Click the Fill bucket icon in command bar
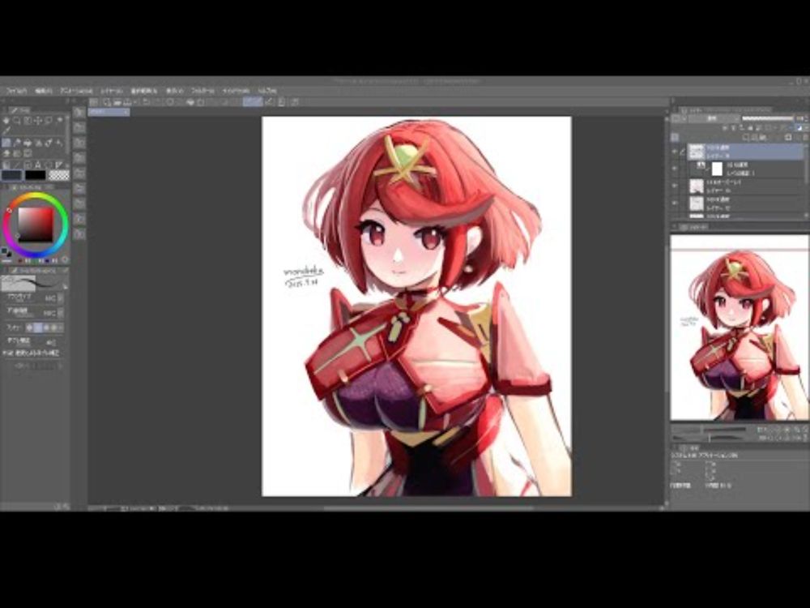Screen dimensions: 810x608 pyautogui.click(x=190, y=102)
